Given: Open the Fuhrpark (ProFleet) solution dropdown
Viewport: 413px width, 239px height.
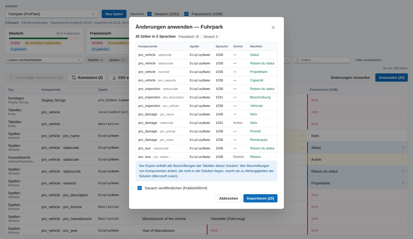Looking at the screenshot, I should [52, 14].
